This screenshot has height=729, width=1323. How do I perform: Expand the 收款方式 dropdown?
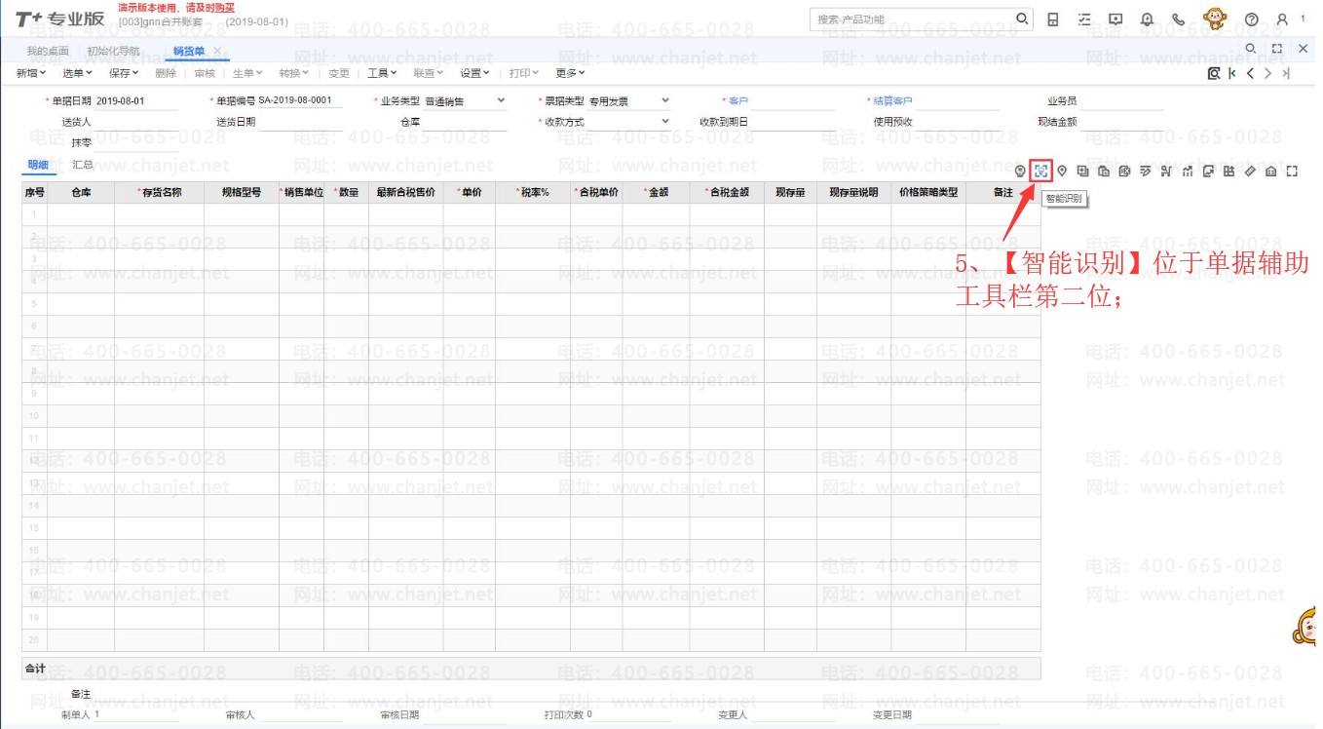665,122
